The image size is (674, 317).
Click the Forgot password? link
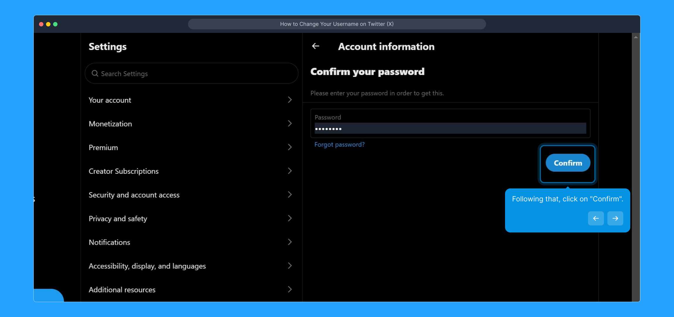[x=339, y=144]
